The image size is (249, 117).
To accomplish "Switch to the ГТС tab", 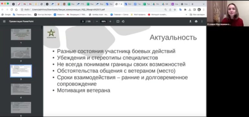I will (x=81, y=4).
